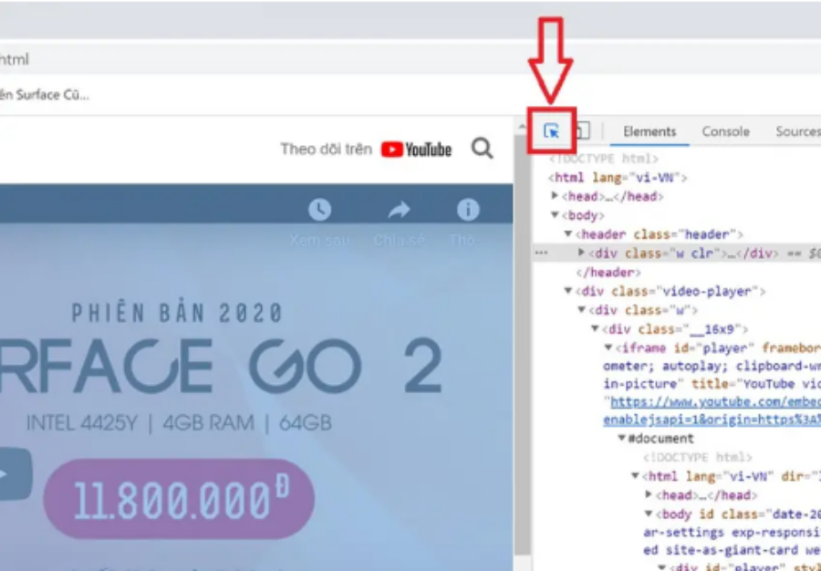Viewport: 821px width, 571px height.
Task: Switch to the Console tab
Action: tap(725, 131)
